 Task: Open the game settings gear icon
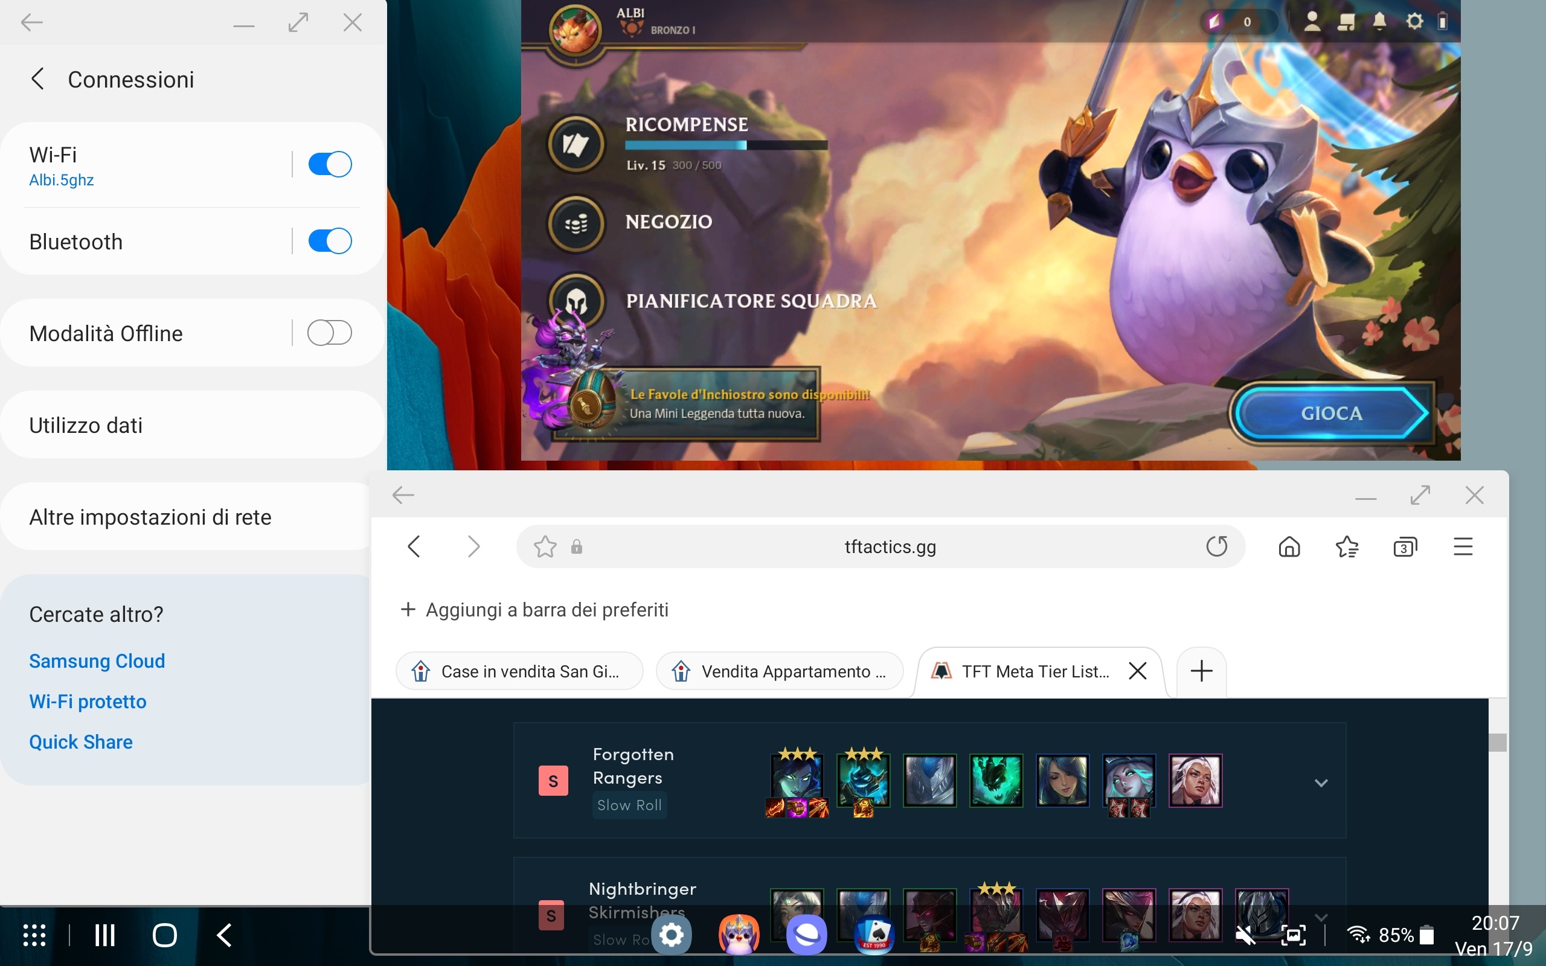(x=1414, y=22)
